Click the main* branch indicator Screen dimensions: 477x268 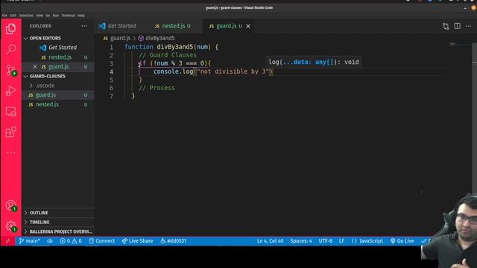pos(30,241)
